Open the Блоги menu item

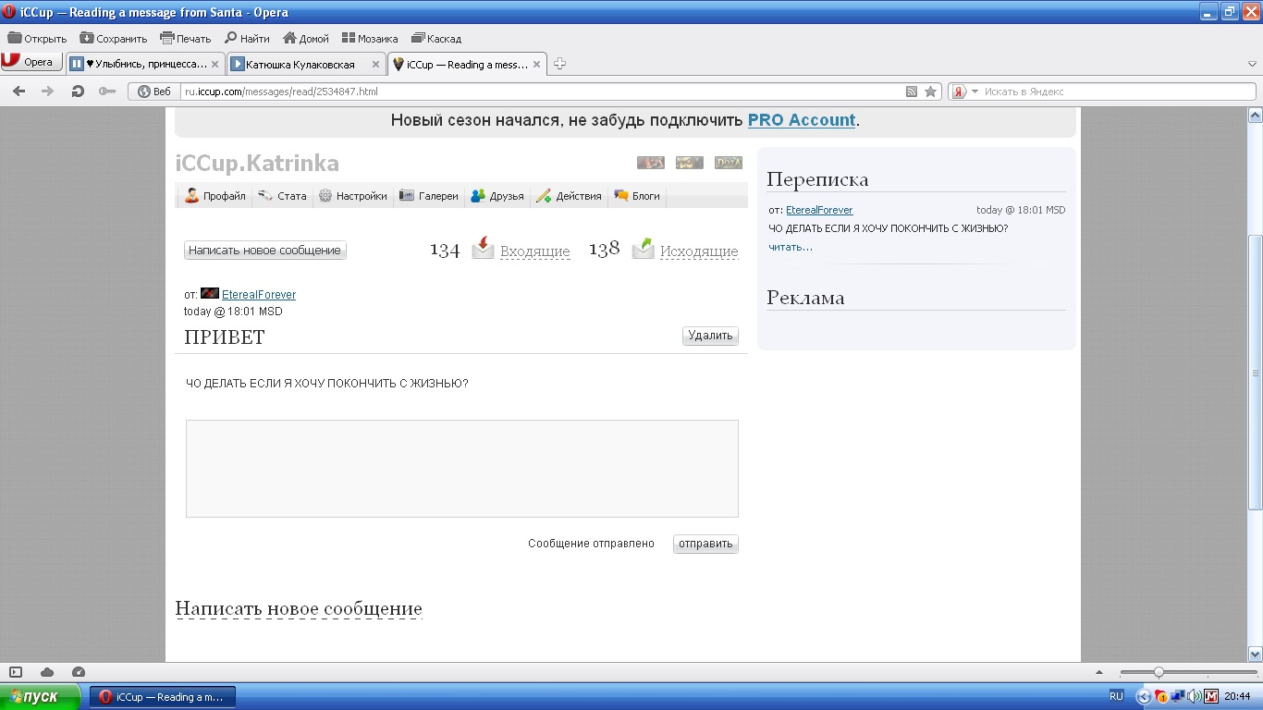[x=637, y=196]
